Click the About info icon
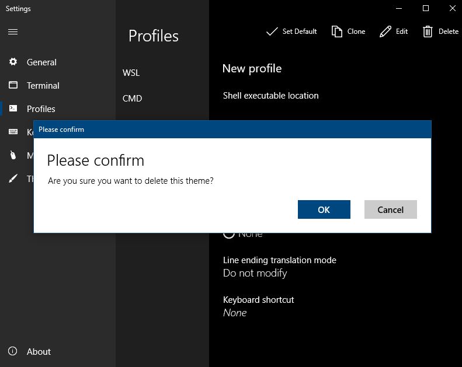 [x=12, y=351]
